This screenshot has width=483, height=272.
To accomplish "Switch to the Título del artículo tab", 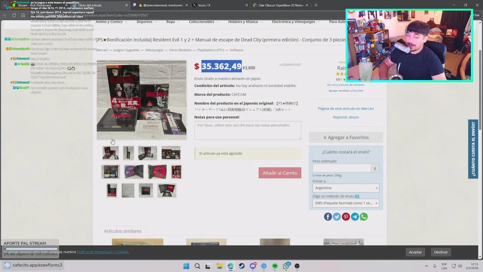I will pos(100,5).
